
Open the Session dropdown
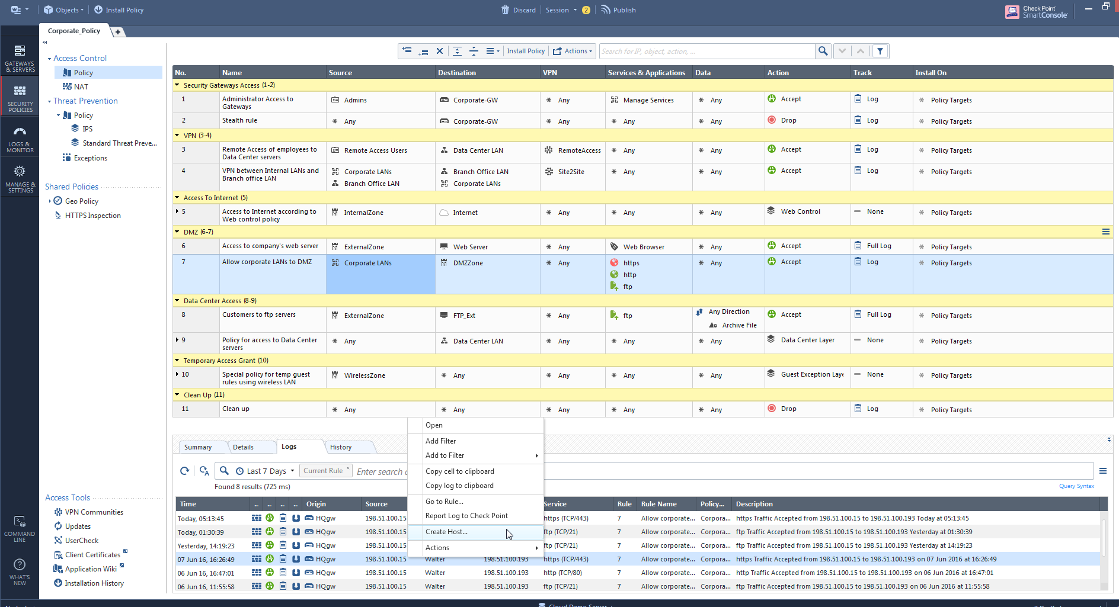point(561,10)
